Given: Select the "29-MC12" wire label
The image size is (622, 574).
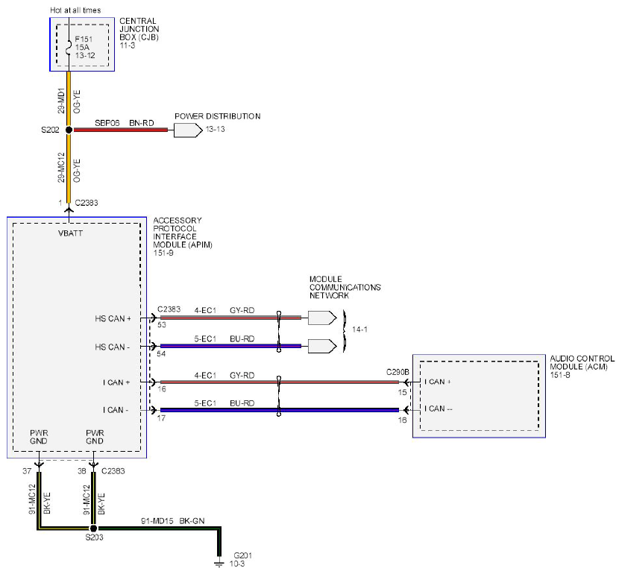Looking at the screenshot, I should pos(61,168).
